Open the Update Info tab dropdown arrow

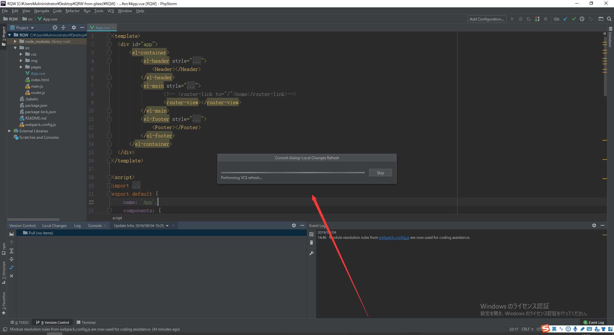click(x=167, y=226)
